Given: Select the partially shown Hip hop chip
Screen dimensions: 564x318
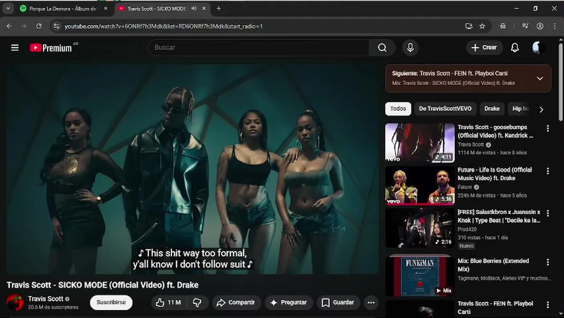Looking at the screenshot, I should point(519,109).
